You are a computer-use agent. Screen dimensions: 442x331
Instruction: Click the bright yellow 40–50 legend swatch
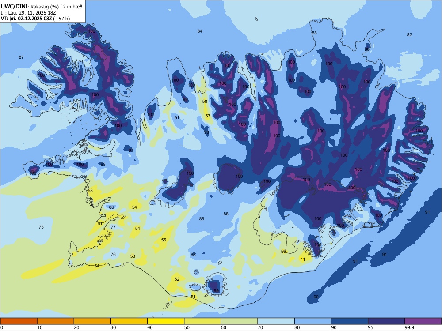166,321
